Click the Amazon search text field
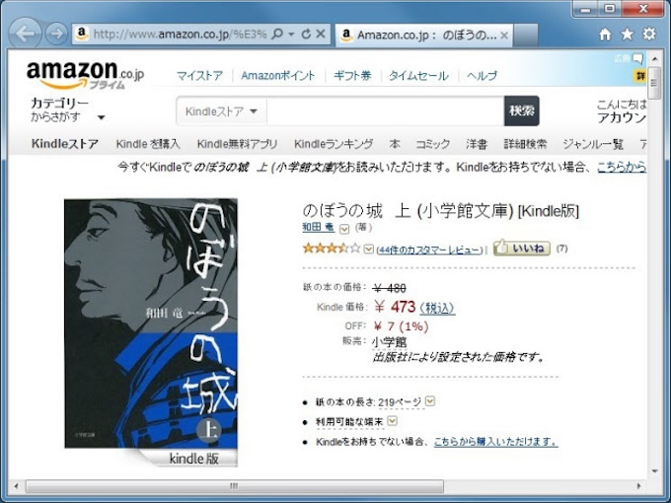 (385, 111)
